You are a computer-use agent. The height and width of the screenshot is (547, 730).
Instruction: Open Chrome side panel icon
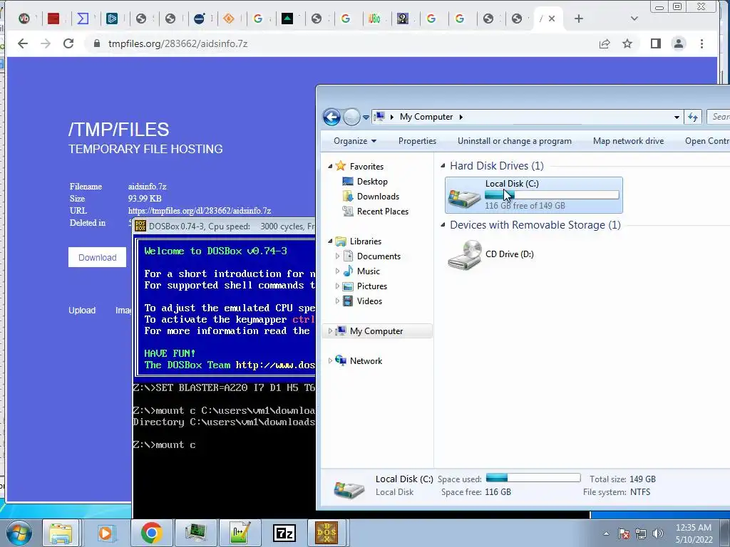pos(656,43)
